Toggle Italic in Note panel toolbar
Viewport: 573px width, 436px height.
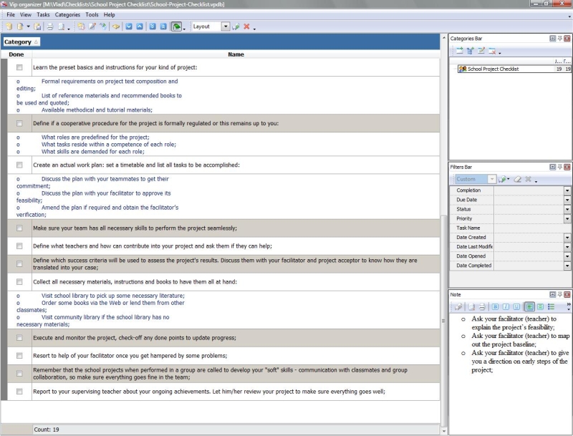(505, 306)
